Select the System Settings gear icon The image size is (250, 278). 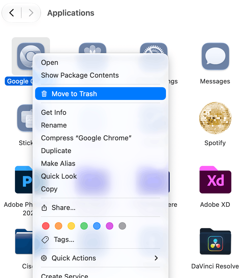(154, 48)
